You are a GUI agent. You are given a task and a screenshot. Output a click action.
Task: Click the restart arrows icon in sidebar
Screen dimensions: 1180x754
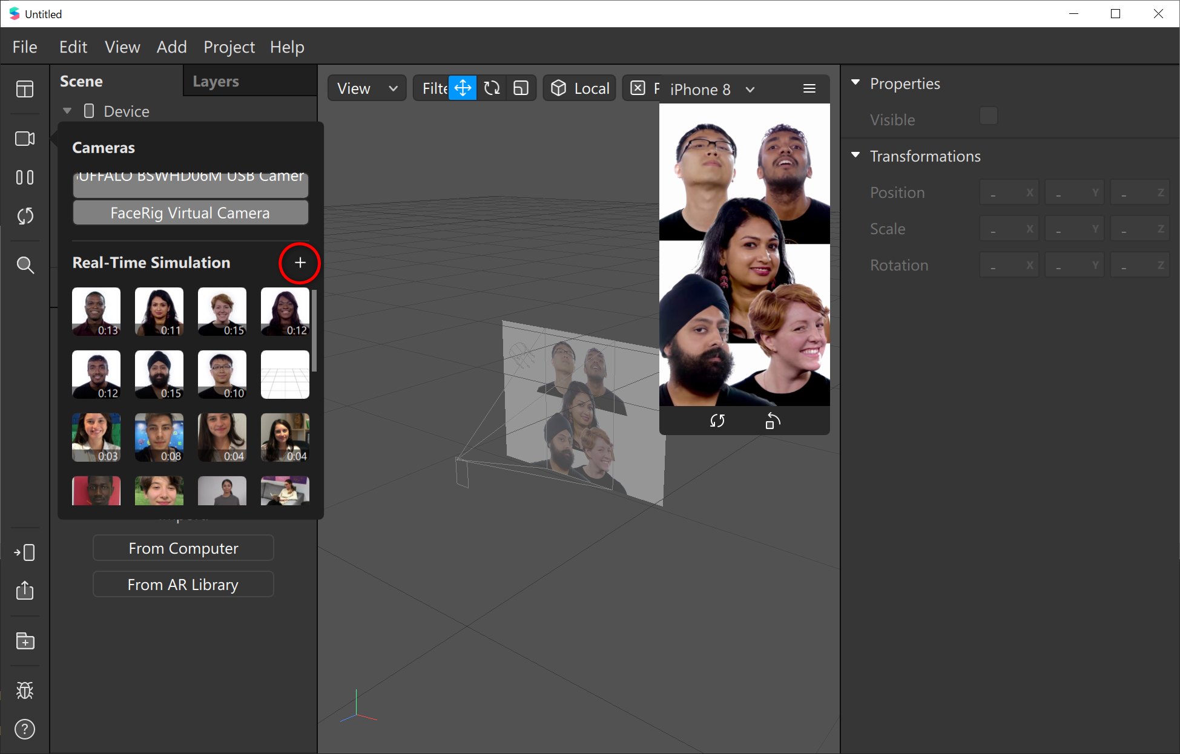pos(25,216)
